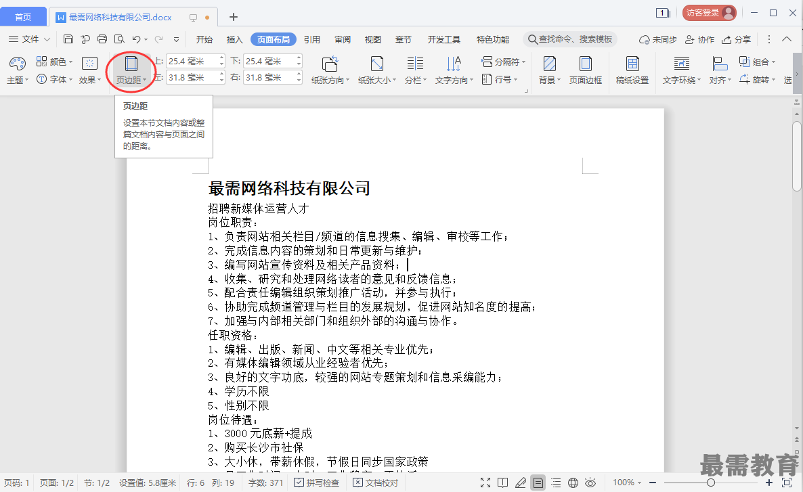The width and height of the screenshot is (803, 492).
Task: Expand the 颜色 color dropdown
Action: click(x=70, y=62)
